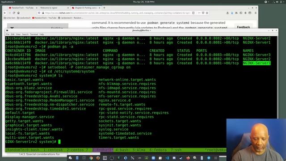Open Telegram from the dock

tap(209, 158)
